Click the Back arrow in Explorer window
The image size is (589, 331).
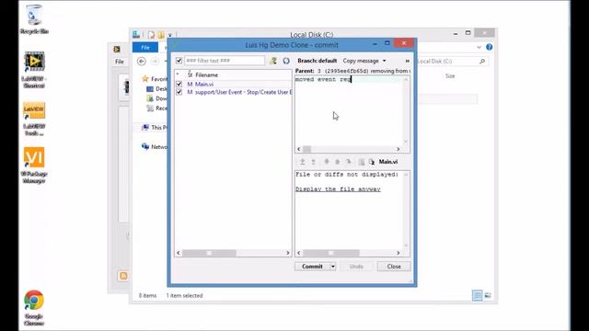(x=142, y=62)
